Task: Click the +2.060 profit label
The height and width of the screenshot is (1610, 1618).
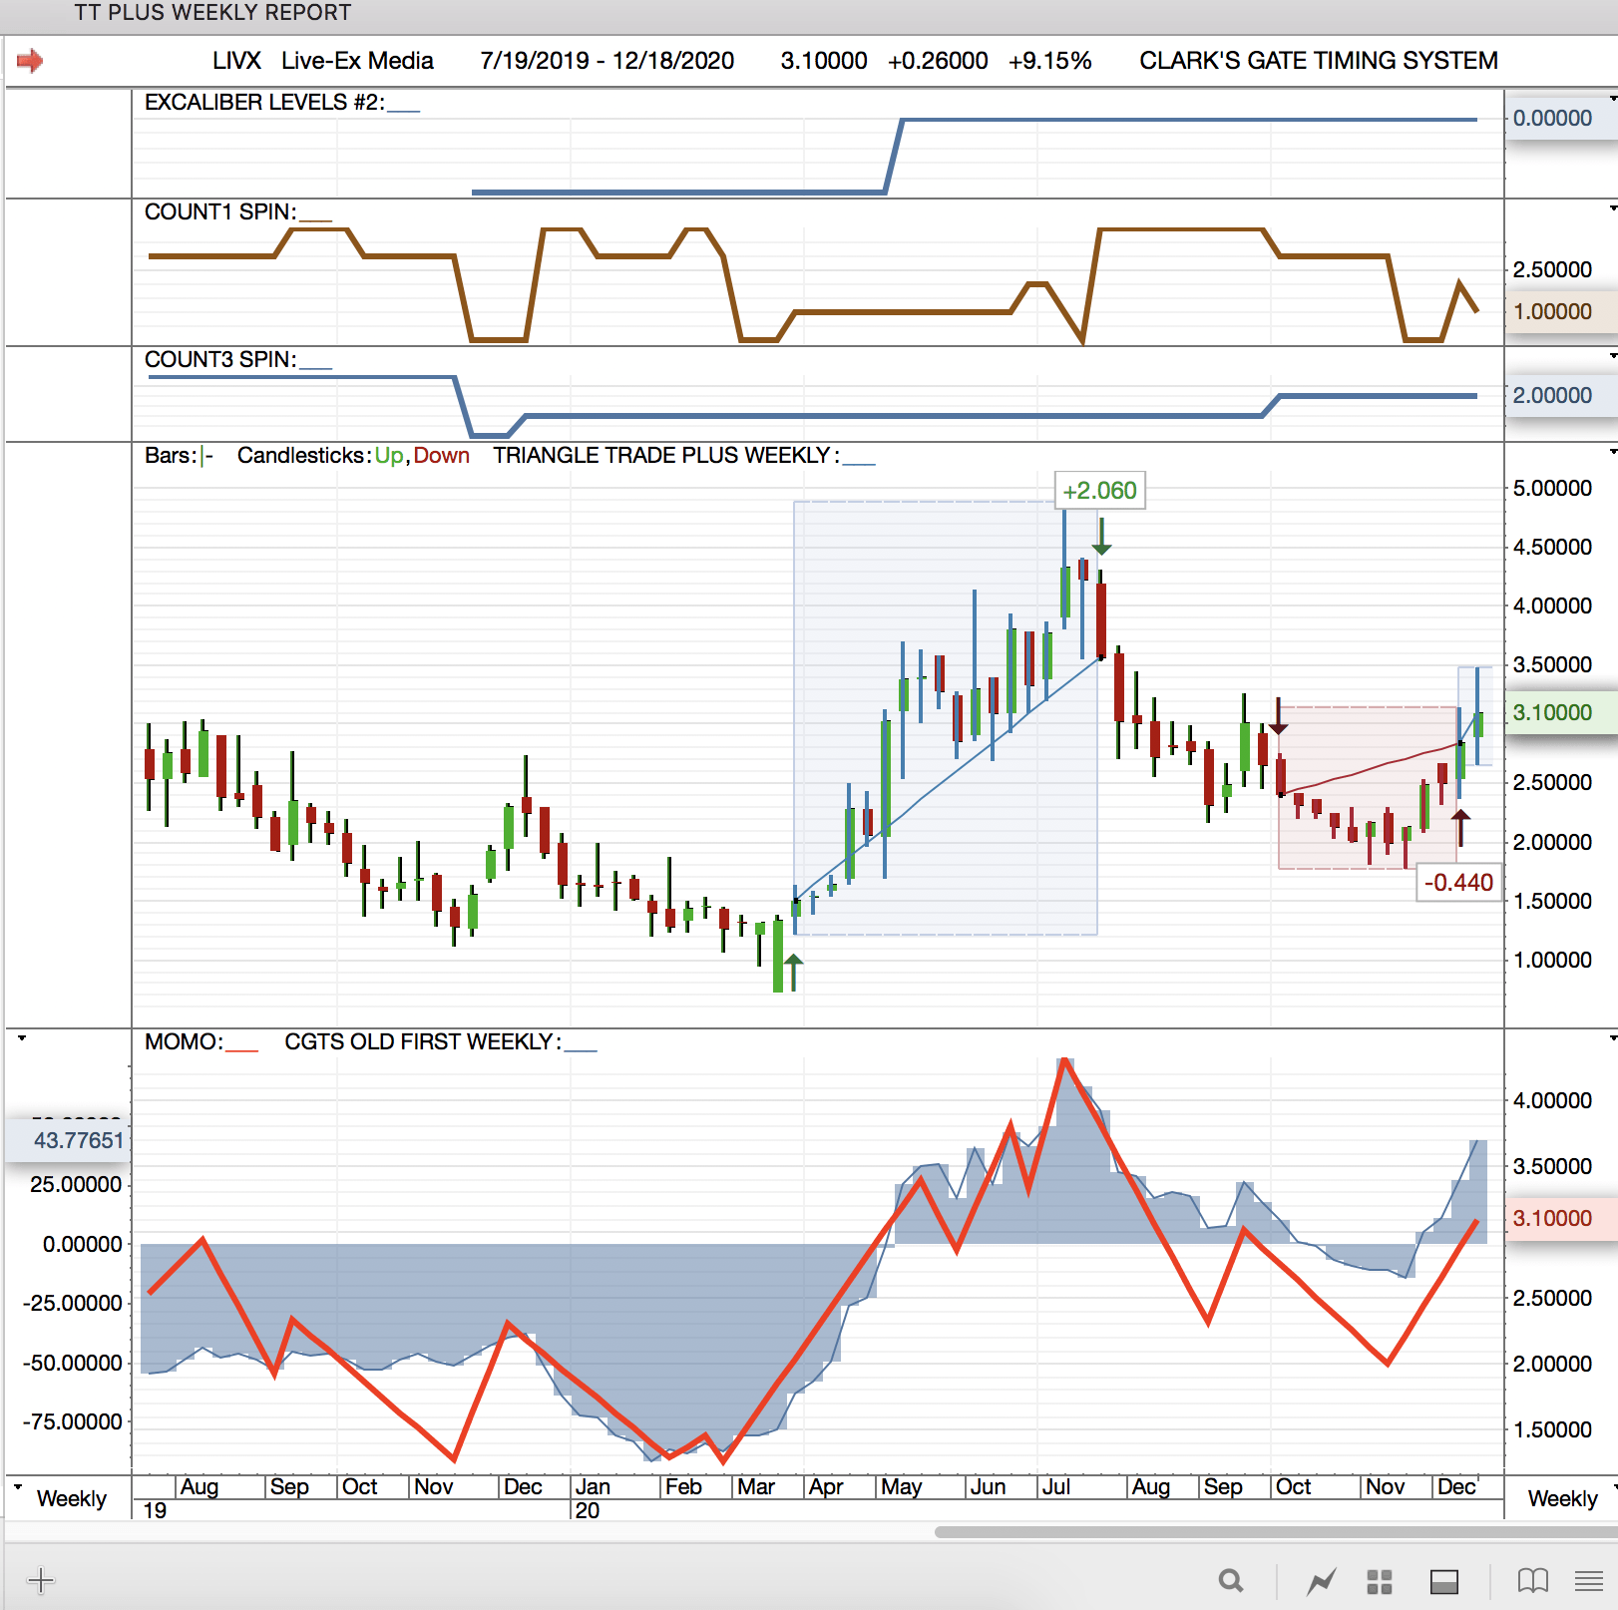Action: tap(1099, 491)
